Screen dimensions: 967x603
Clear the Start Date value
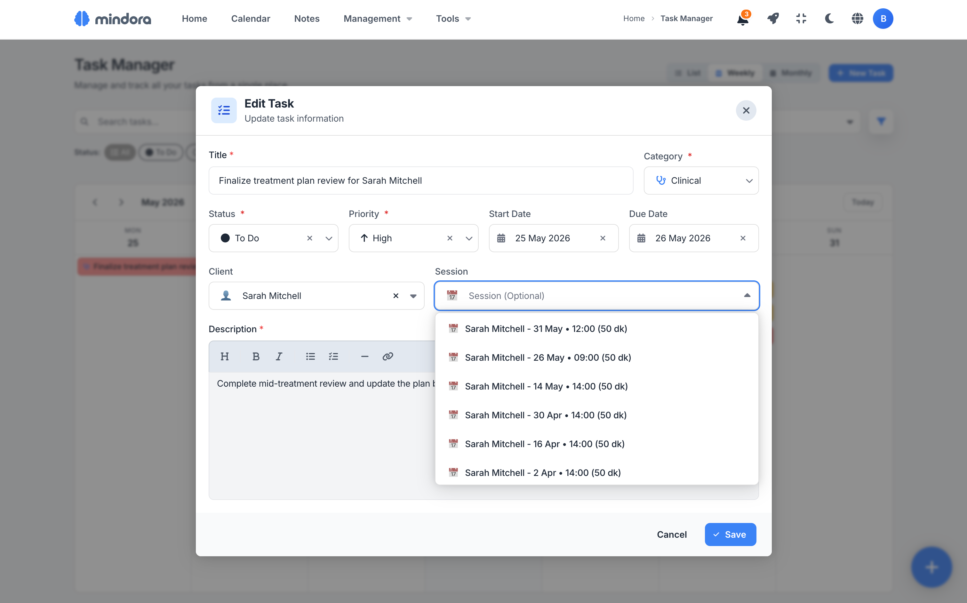[x=603, y=238]
